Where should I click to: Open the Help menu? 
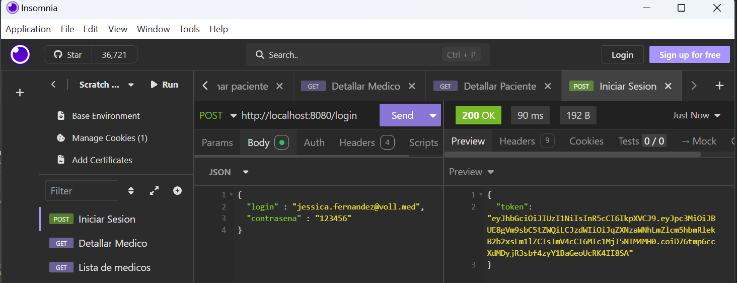[218, 29]
